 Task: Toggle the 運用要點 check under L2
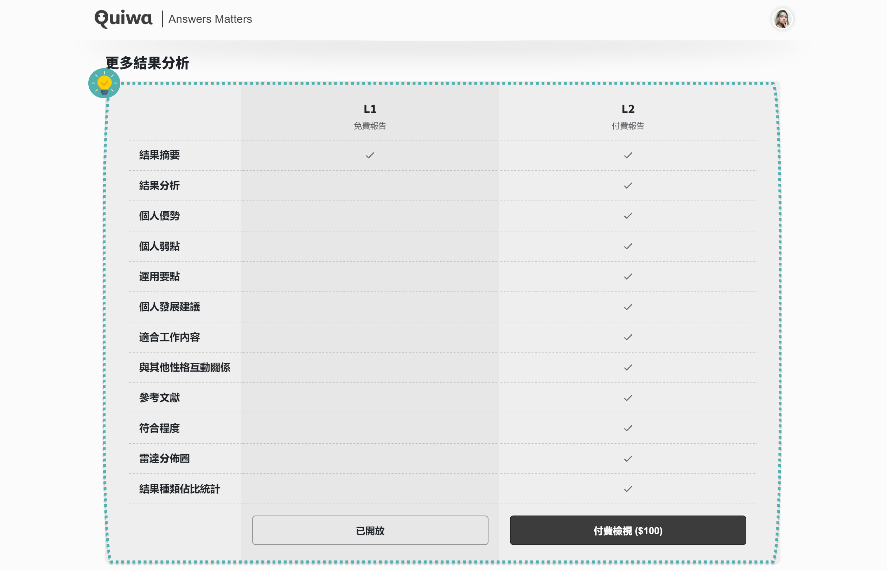(628, 276)
